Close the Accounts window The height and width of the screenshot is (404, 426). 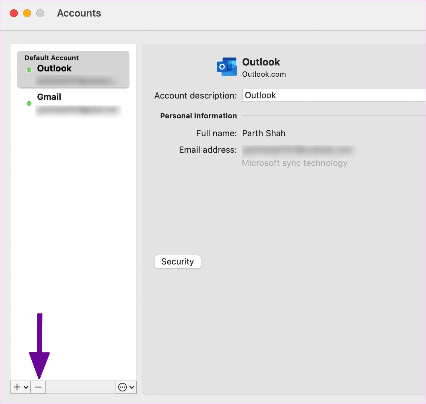click(x=14, y=13)
